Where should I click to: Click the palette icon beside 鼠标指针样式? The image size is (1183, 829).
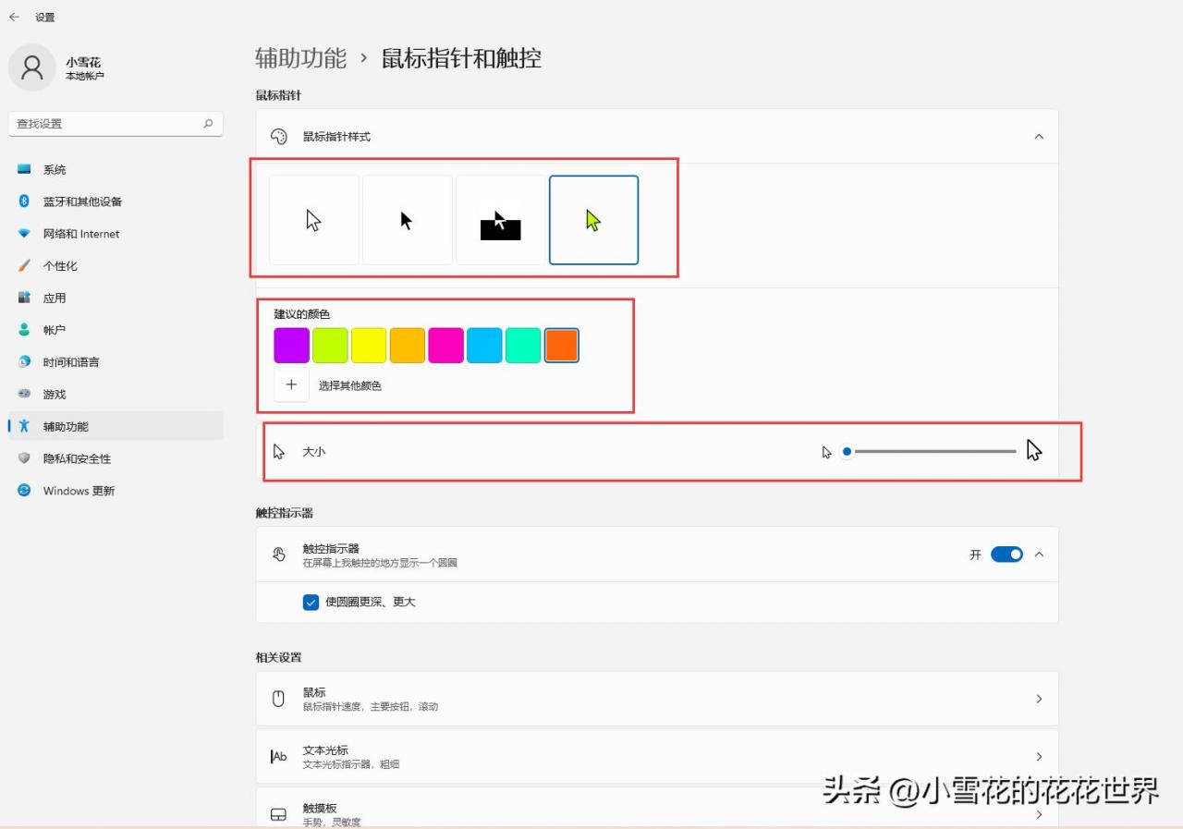(278, 137)
